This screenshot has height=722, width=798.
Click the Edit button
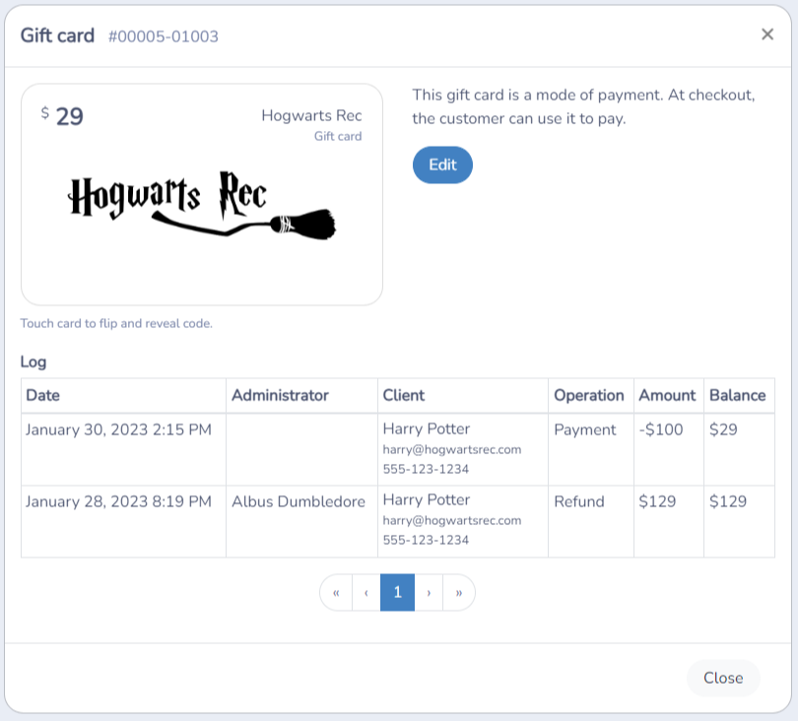[442, 164]
